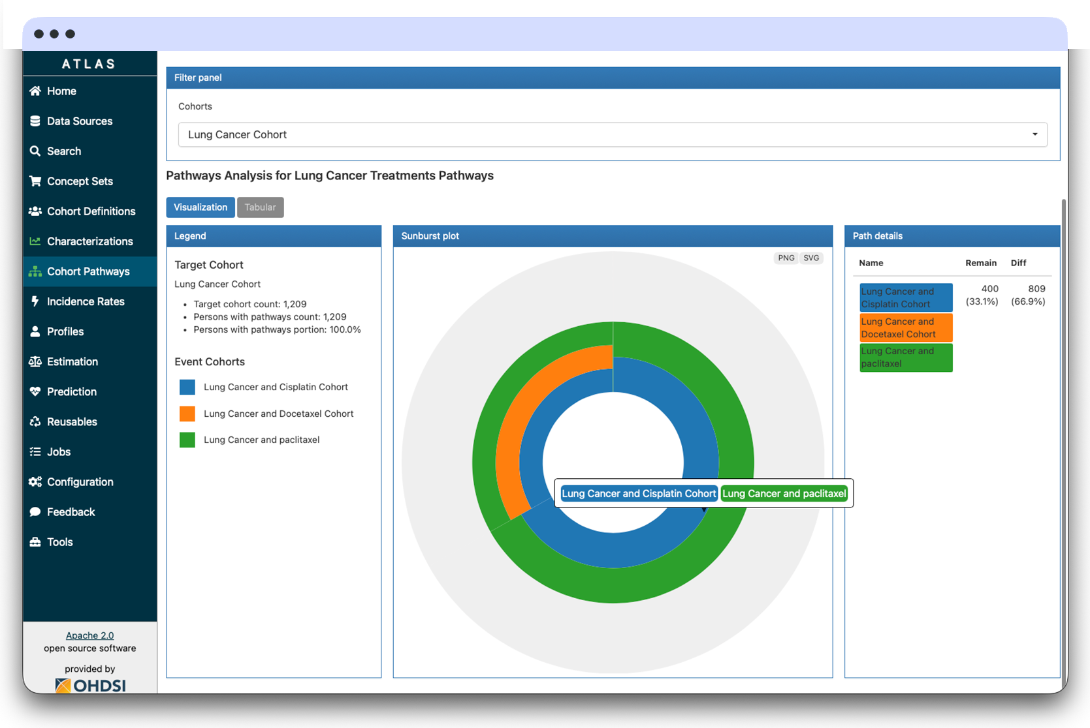Click the Search magnifier icon
1090x728 pixels.
[x=35, y=151]
